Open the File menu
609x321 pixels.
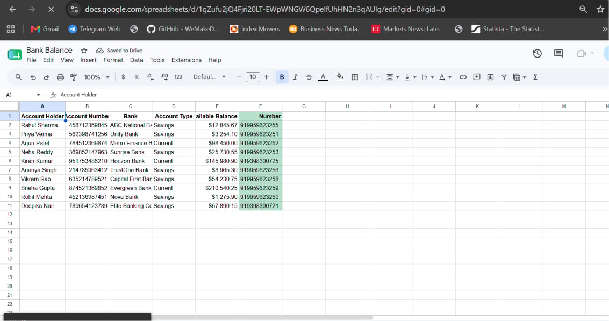[32, 60]
